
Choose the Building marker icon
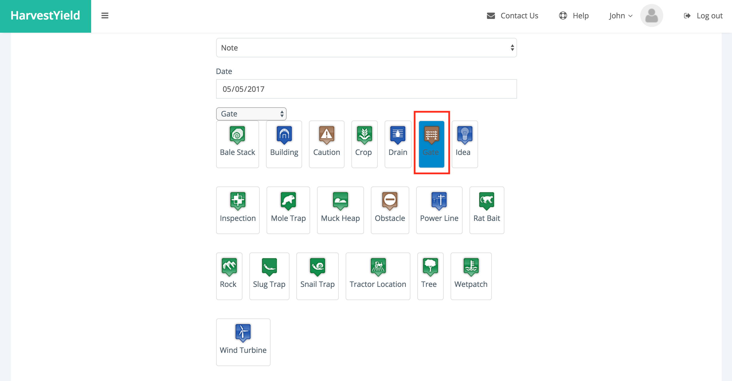point(284,144)
